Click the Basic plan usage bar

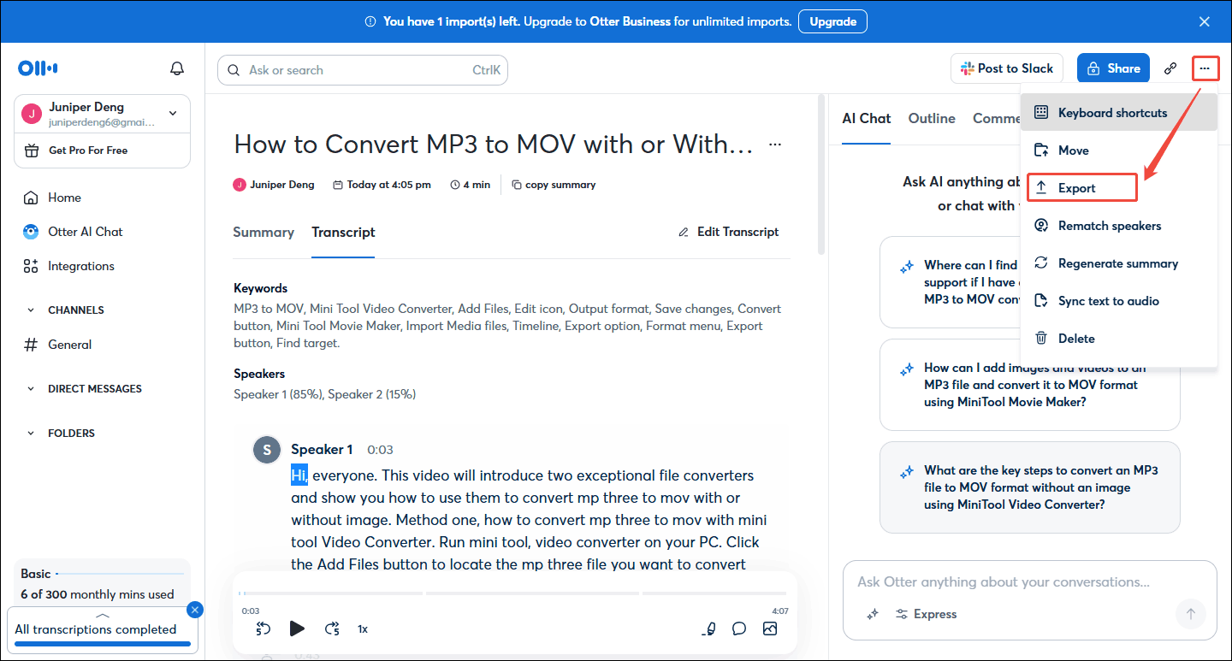pos(120,574)
